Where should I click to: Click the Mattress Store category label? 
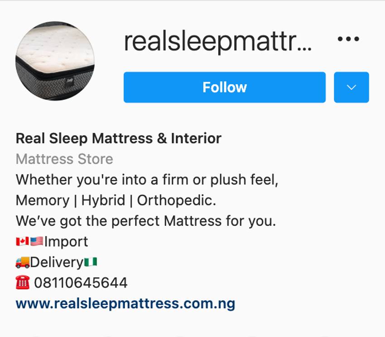[x=64, y=159]
